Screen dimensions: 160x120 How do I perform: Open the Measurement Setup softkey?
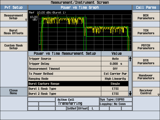pos(14,17)
